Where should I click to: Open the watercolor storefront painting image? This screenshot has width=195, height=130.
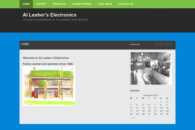coord(49,86)
